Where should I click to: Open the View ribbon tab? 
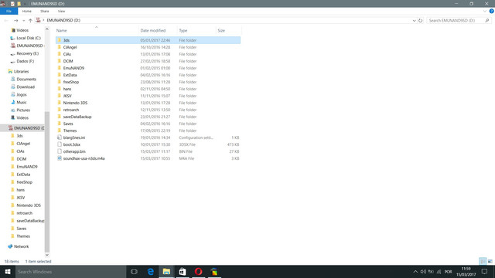(x=61, y=11)
